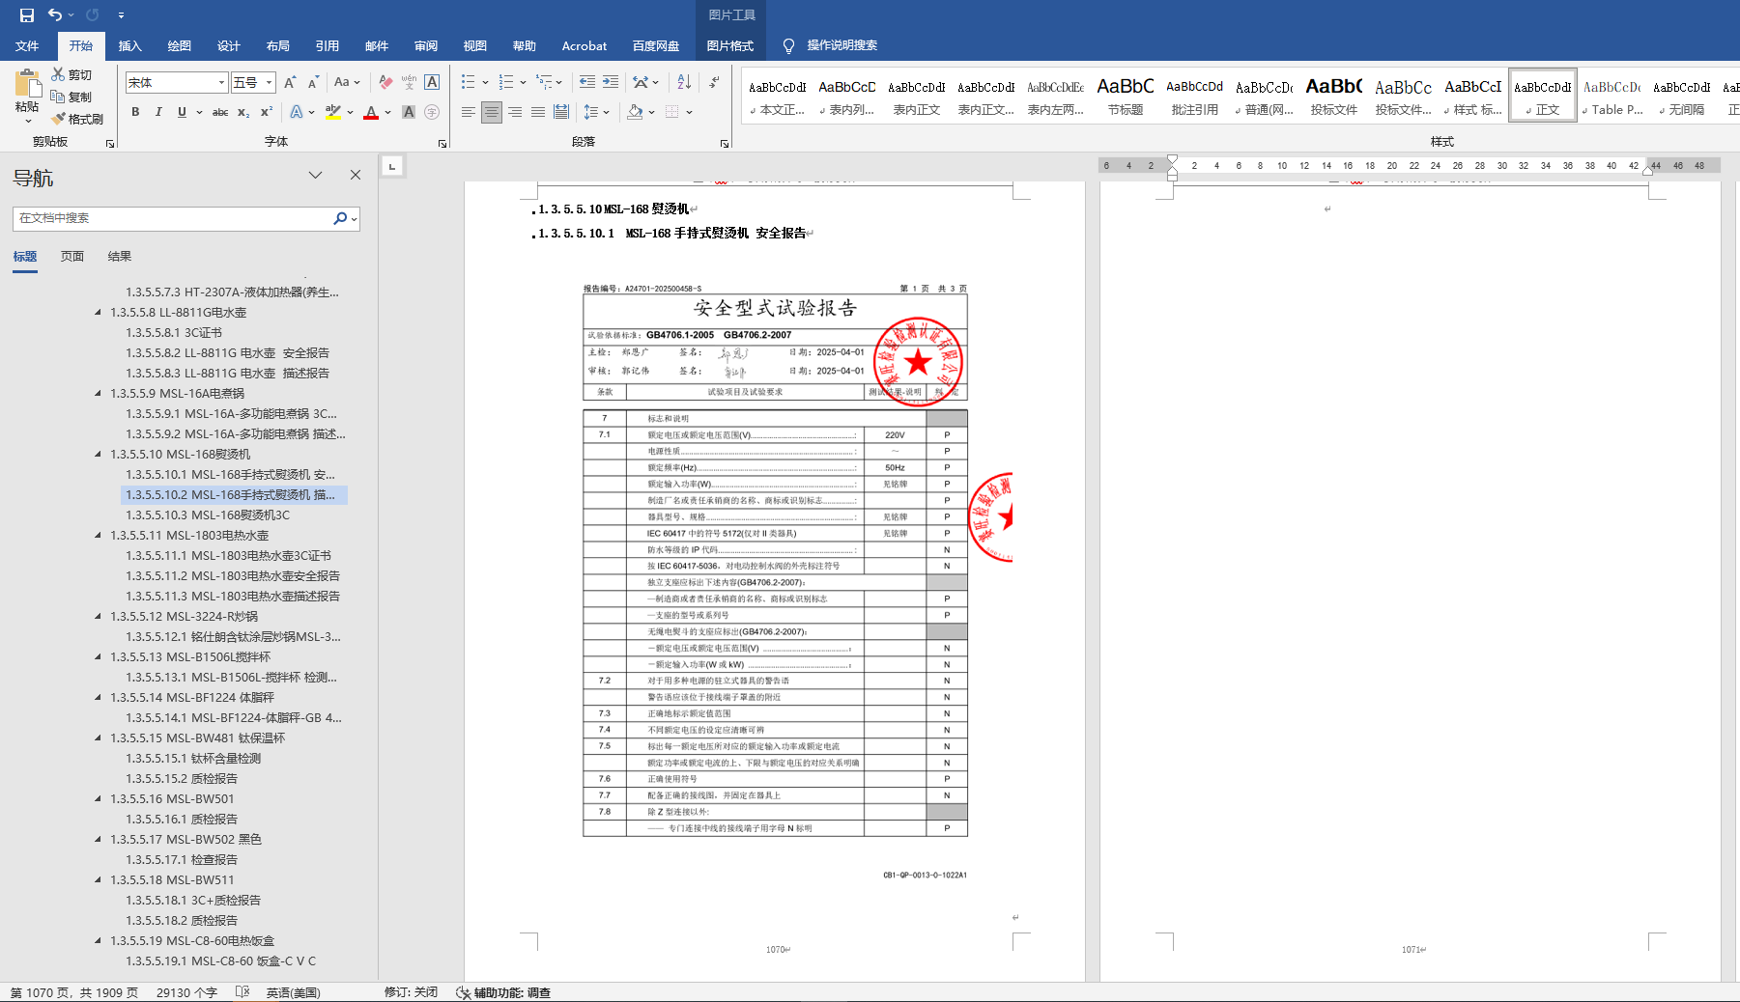This screenshot has width=1740, height=1002.
Task: Close the navigation pane
Action: coord(356,176)
